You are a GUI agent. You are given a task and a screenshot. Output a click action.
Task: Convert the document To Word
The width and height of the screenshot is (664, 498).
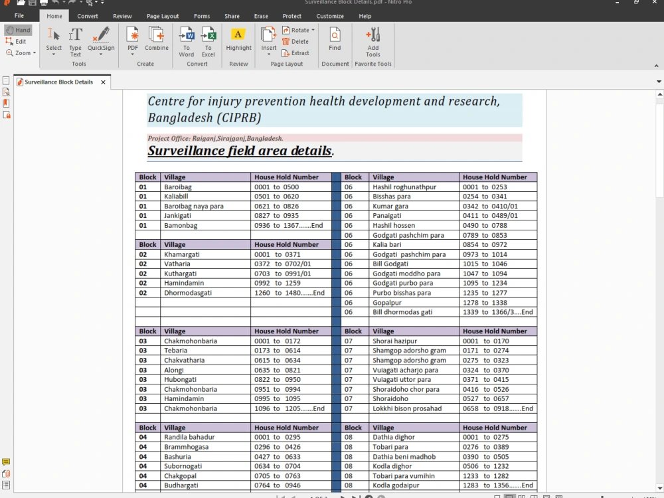tap(187, 41)
